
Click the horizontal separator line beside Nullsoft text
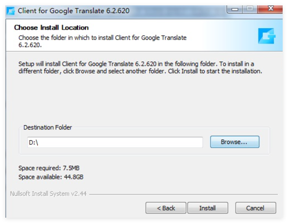tap(183, 194)
